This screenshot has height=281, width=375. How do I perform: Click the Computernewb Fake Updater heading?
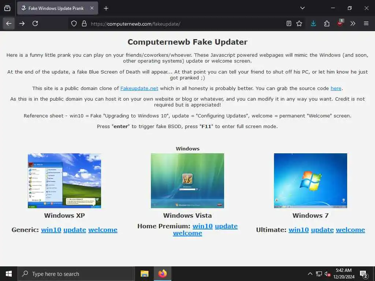187,42
